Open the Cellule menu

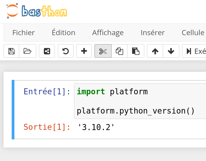coord(193,33)
